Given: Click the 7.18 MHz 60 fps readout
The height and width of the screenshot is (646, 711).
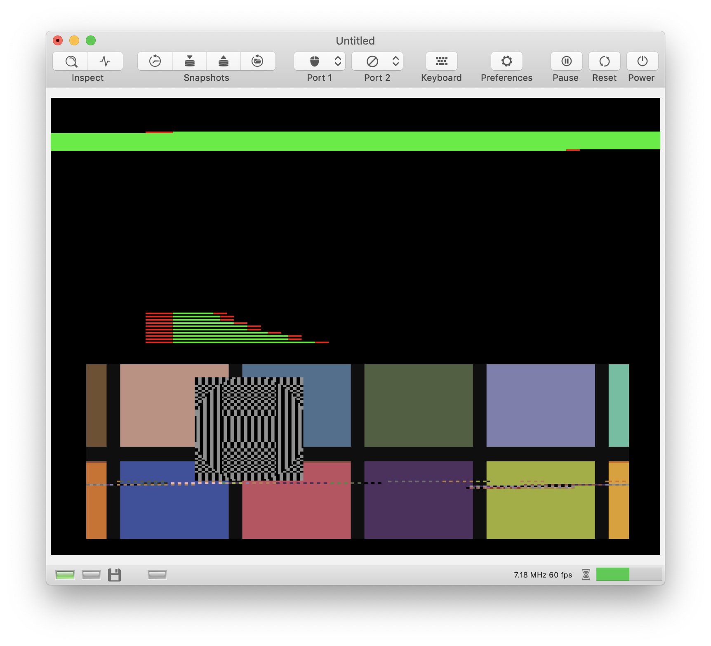Looking at the screenshot, I should [543, 575].
